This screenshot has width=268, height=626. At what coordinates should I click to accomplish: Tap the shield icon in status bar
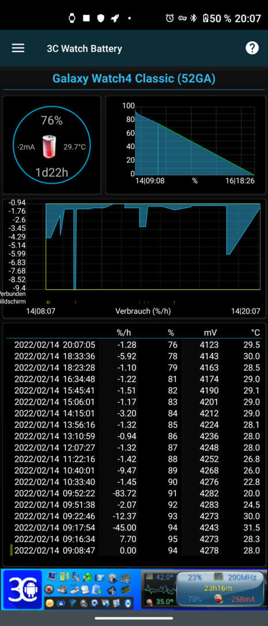pyautogui.click(x=101, y=18)
